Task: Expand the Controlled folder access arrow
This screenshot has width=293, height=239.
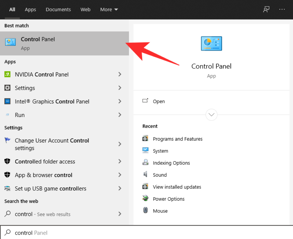Action: [x=120, y=161]
